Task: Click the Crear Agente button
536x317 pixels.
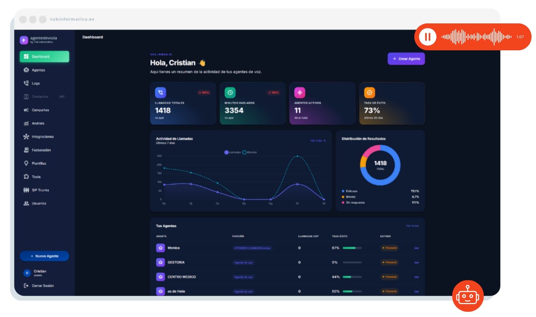Action: 406,59
